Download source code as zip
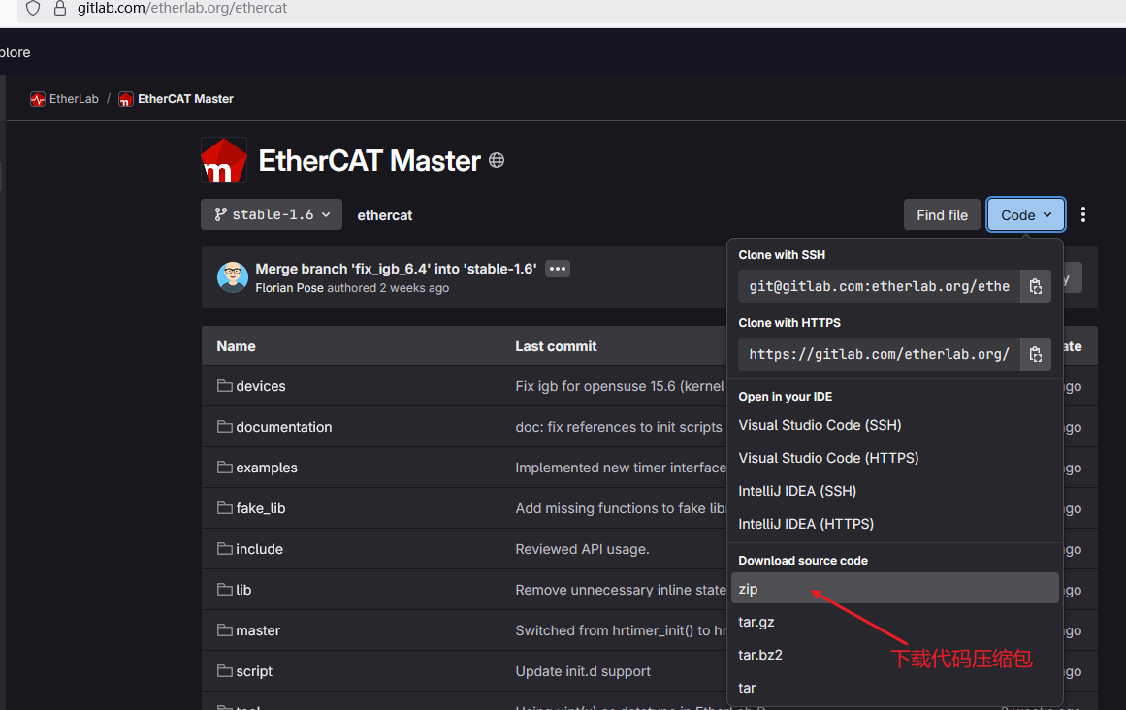The image size is (1126, 710). coord(895,589)
